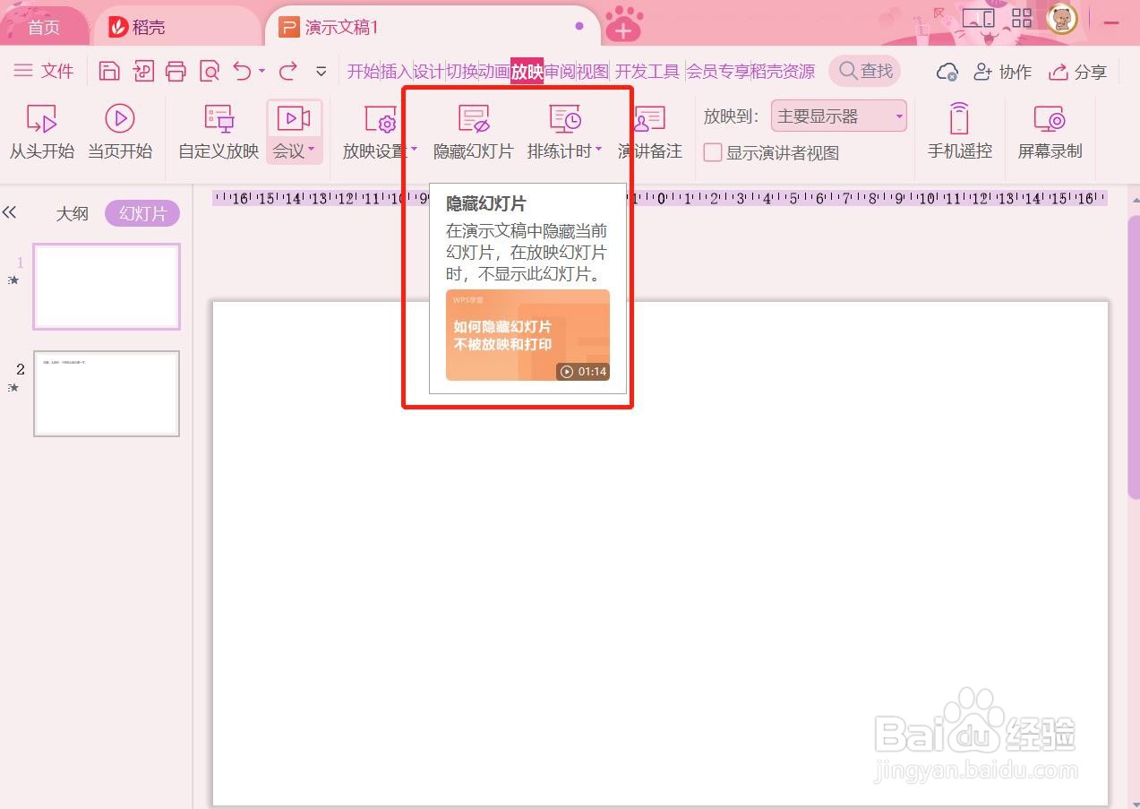The image size is (1140, 809).
Task: Click 隐藏幻灯片 hide slide button
Action: [x=474, y=132]
